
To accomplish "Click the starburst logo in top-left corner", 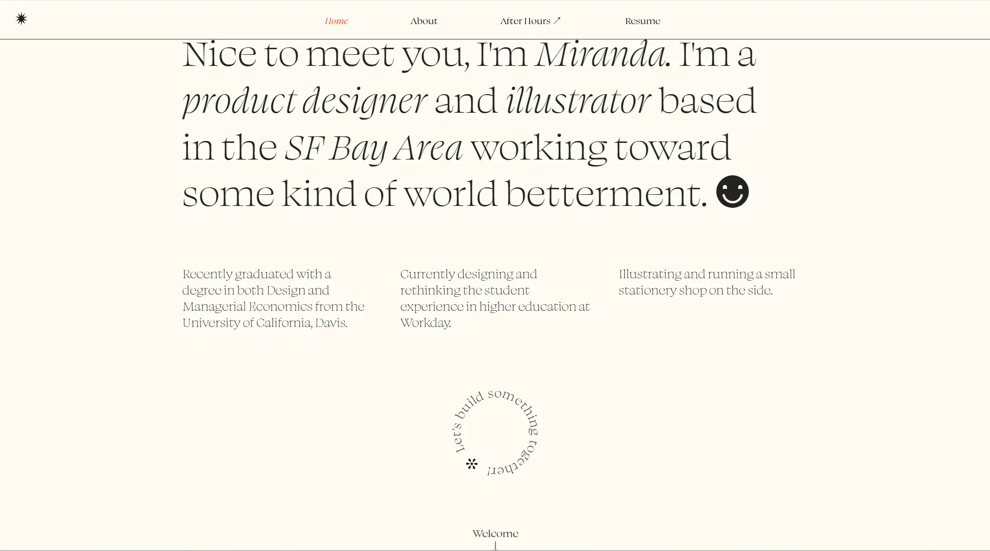I will pyautogui.click(x=21, y=19).
